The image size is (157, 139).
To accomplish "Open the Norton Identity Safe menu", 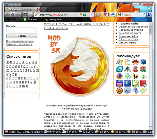I will pos(54,20).
